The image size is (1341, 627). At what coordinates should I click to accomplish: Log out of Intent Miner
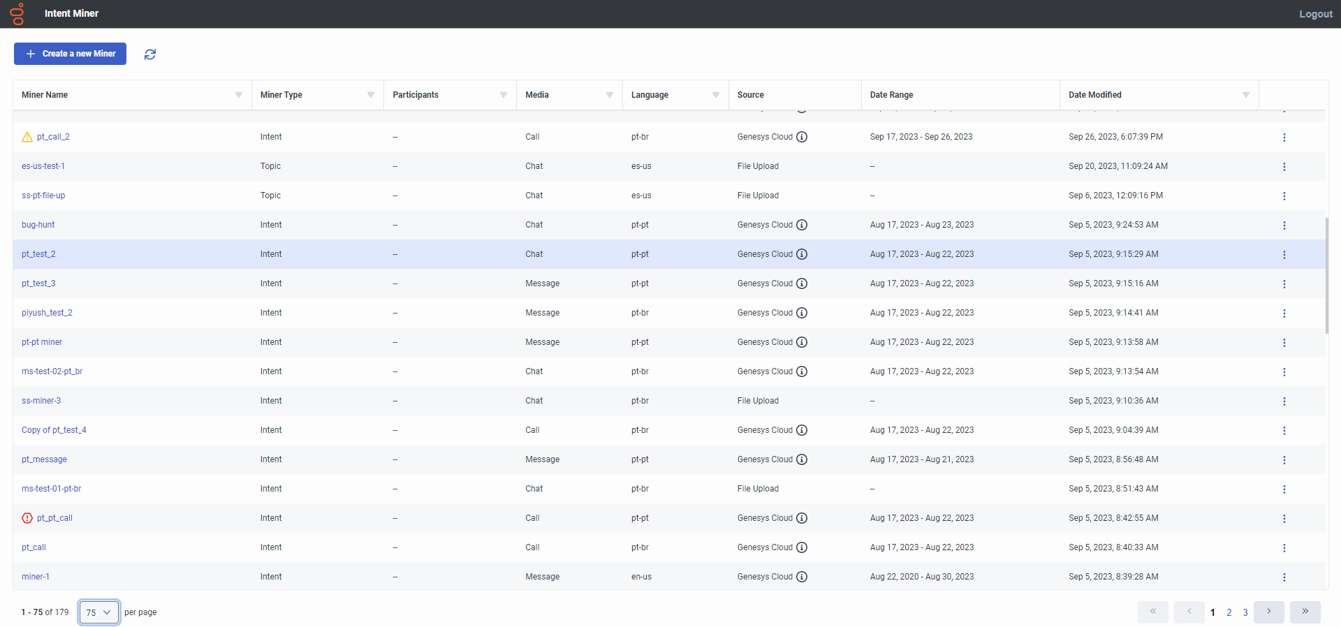coord(1316,14)
